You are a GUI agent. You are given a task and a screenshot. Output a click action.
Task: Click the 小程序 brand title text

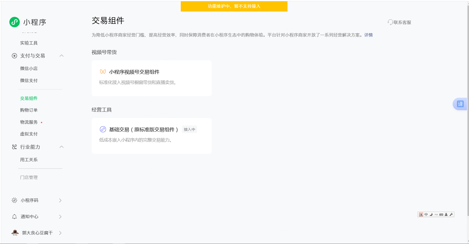pyautogui.click(x=35, y=22)
